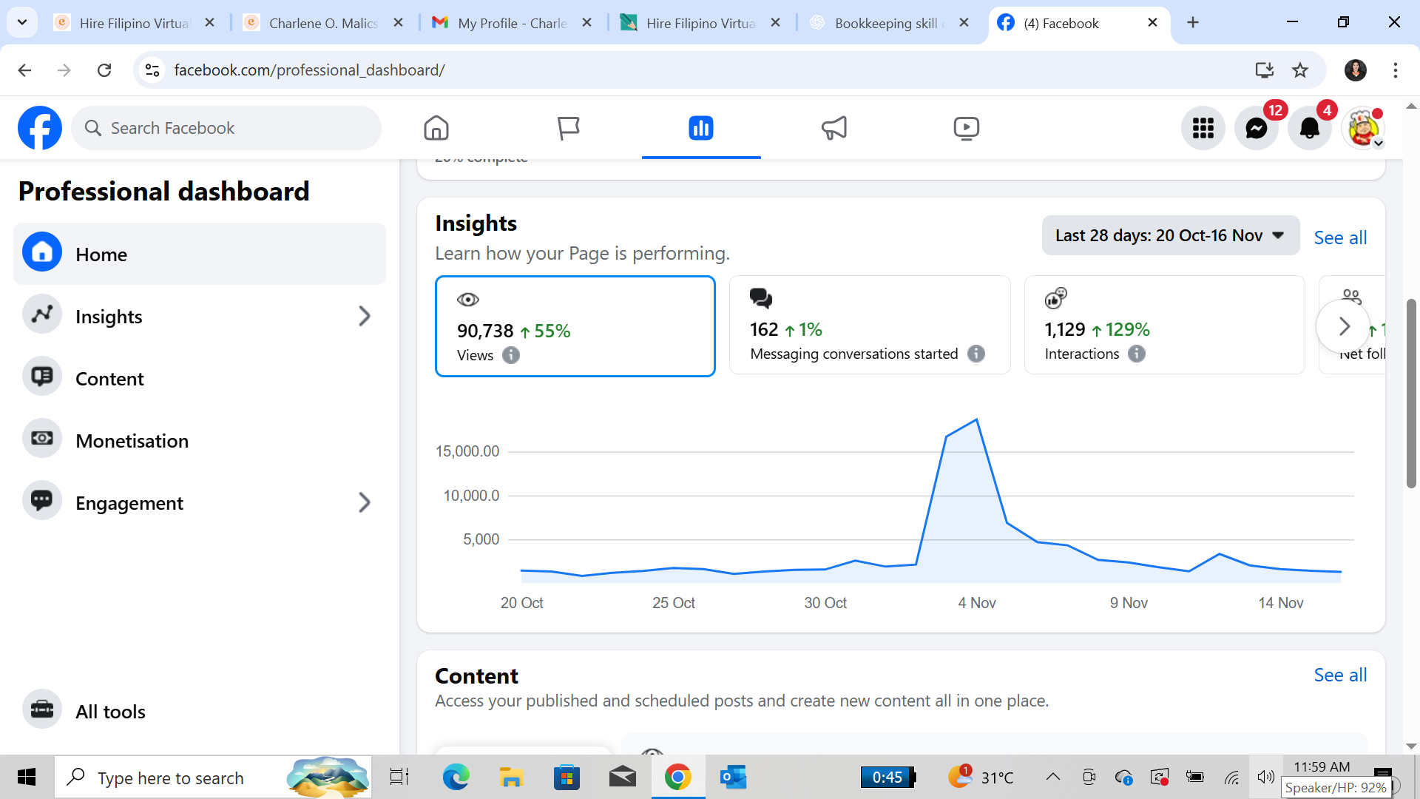
Task: Open All tools in sidebar
Action: click(110, 712)
